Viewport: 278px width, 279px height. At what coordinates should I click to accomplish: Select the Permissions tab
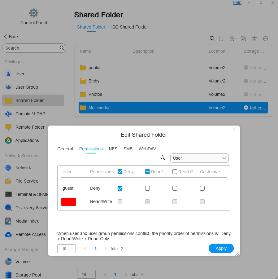[x=91, y=149]
